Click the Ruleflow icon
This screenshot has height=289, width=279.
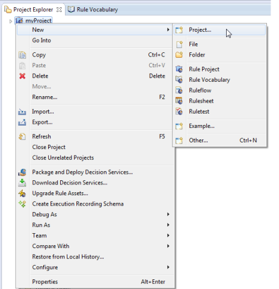tap(179, 90)
